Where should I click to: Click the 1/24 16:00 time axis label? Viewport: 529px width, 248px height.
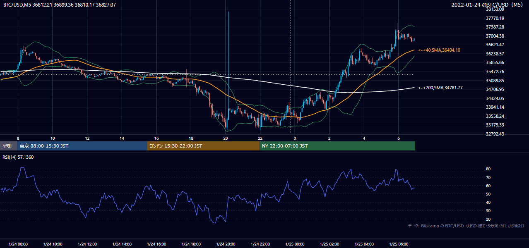156,244
